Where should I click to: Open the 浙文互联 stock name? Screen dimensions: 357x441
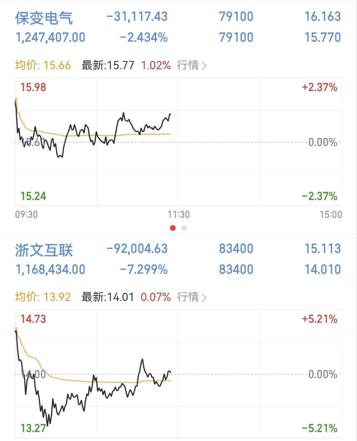point(44,250)
